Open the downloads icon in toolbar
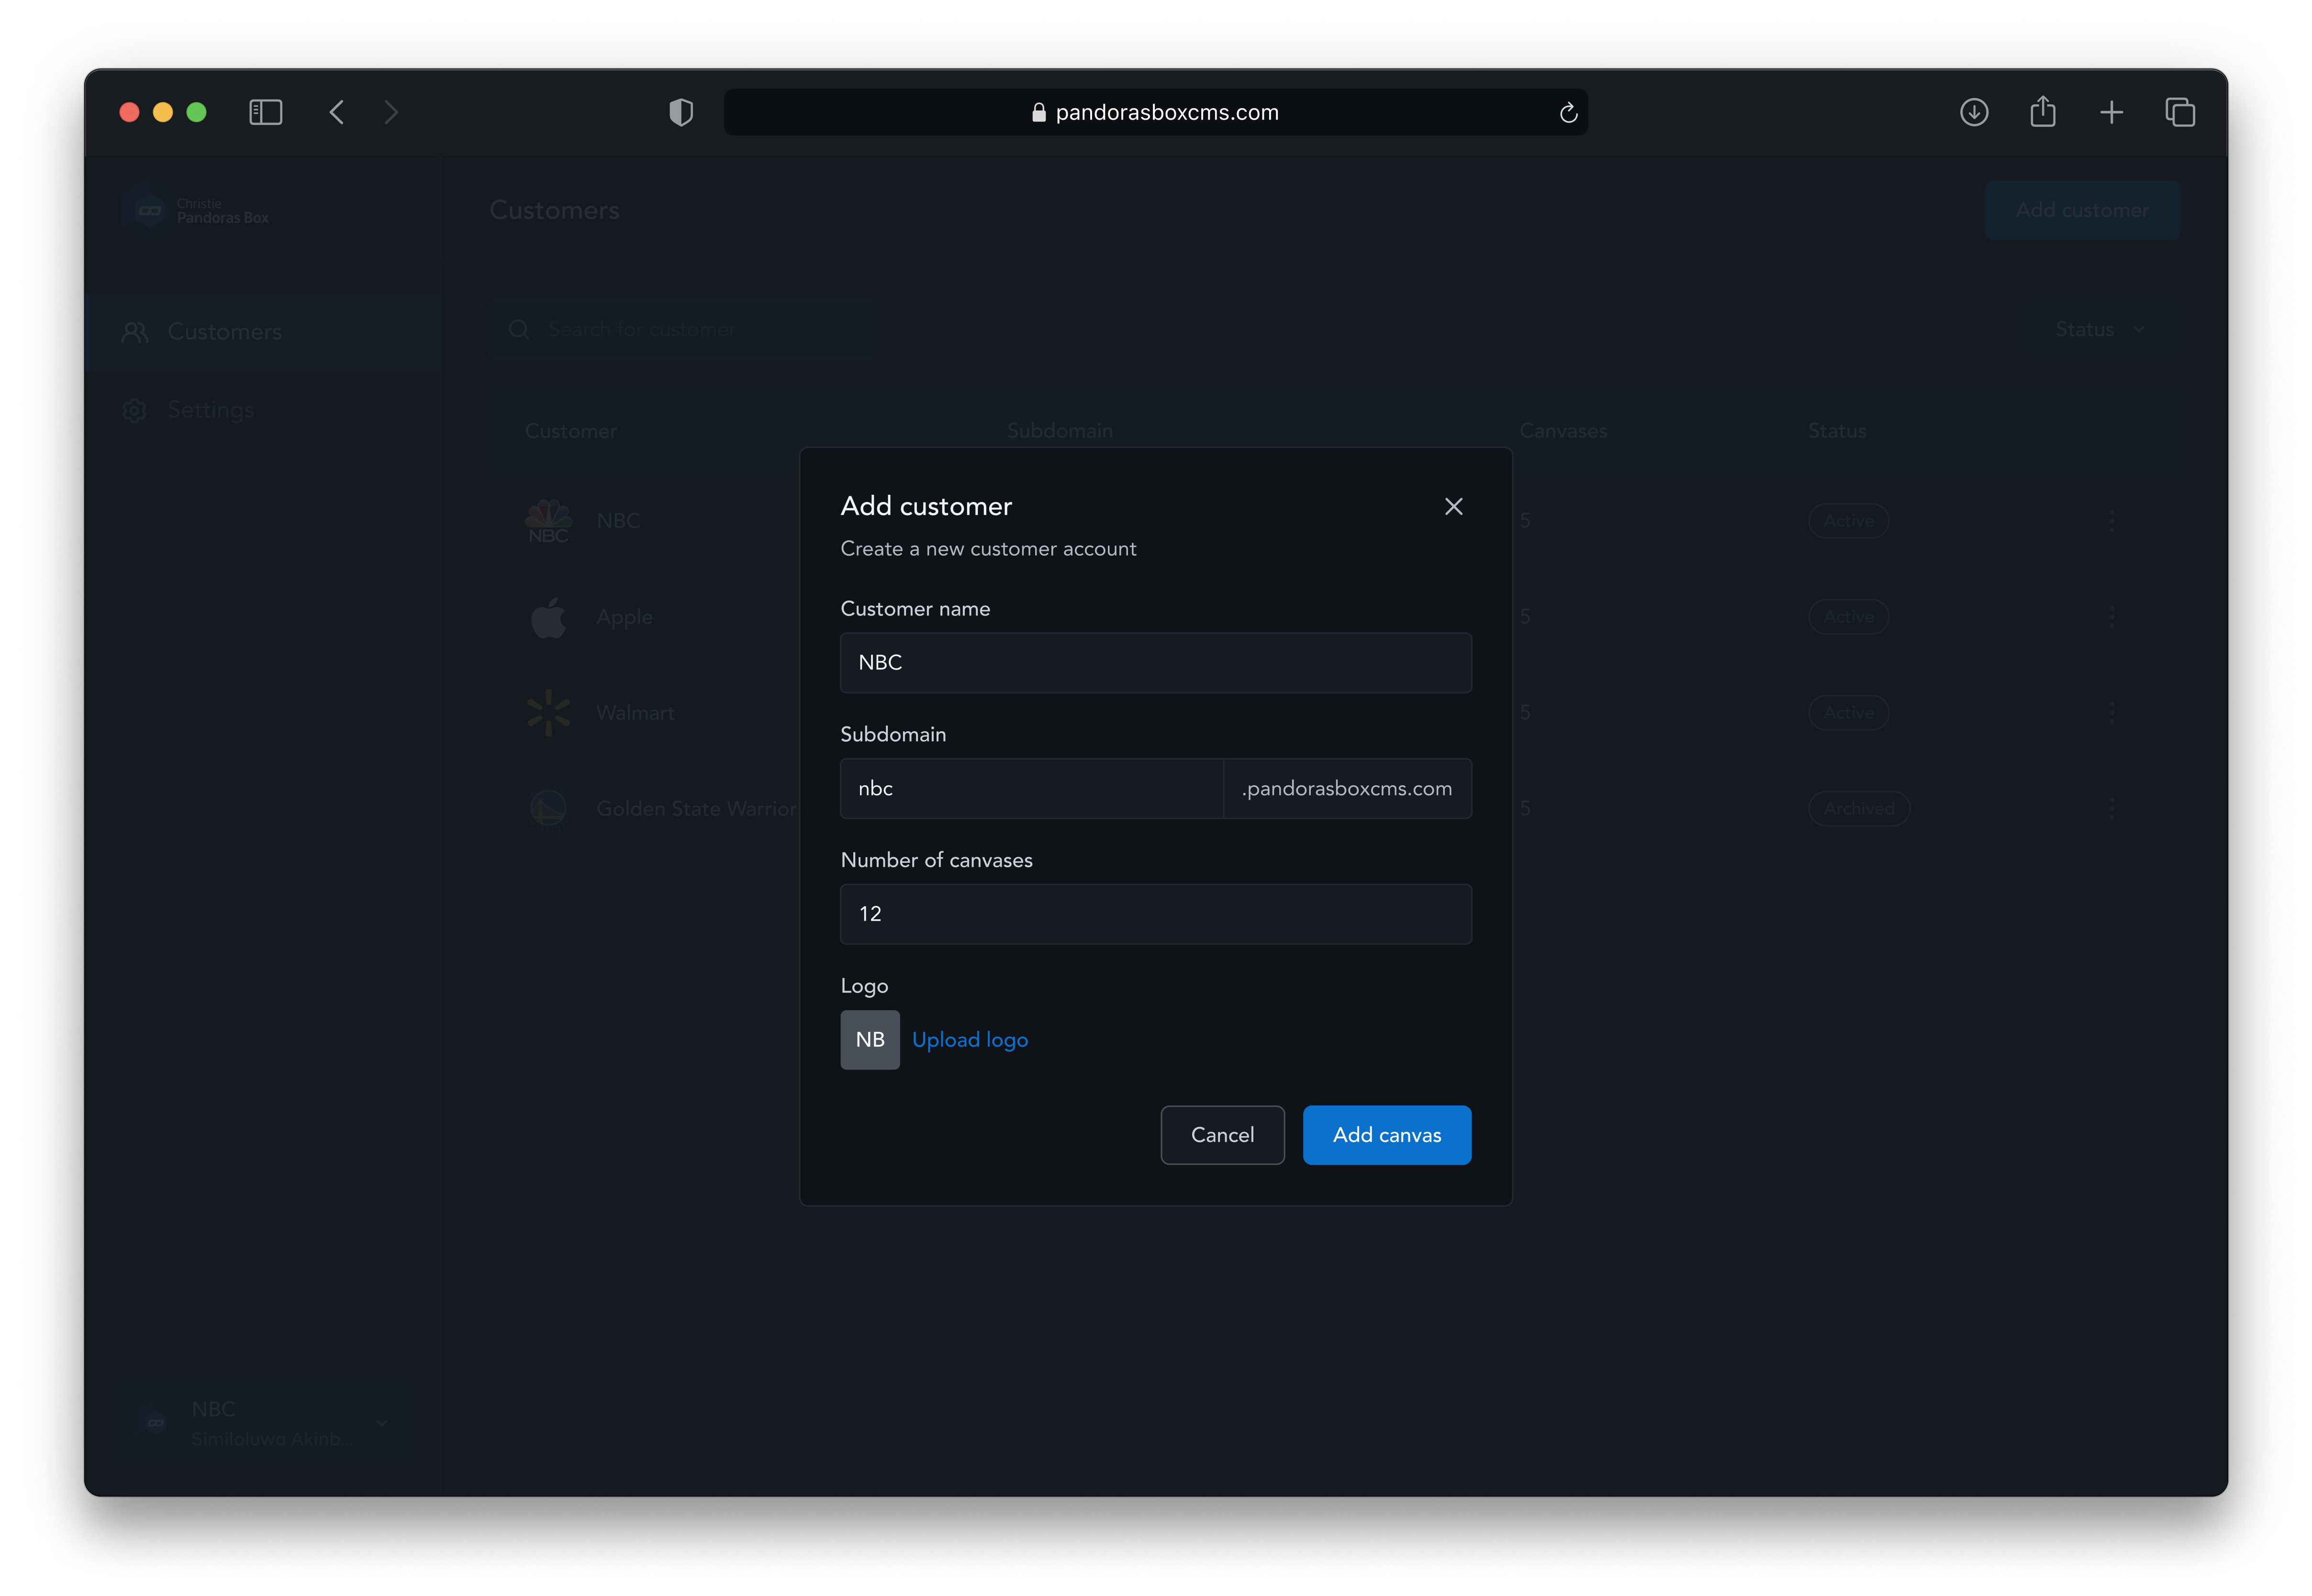The image size is (2312, 1596). pyautogui.click(x=1974, y=112)
